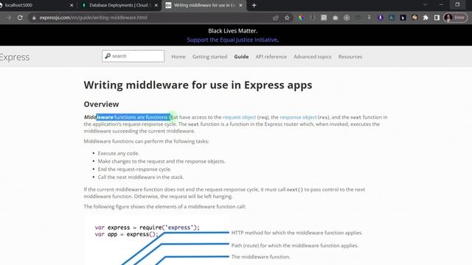
Task: Open the screenshot camera extension icon
Action: pyautogui.click(x=335, y=18)
